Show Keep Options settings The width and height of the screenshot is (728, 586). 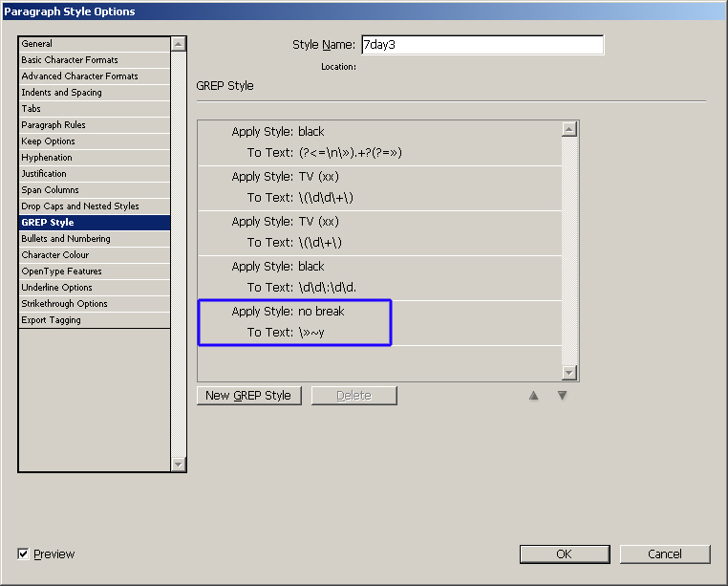95,141
